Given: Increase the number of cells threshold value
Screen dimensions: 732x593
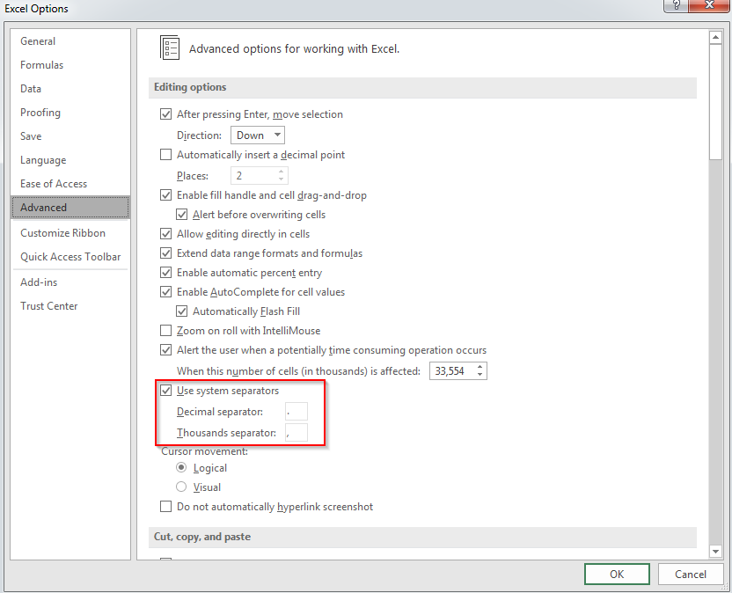Looking at the screenshot, I should click(x=480, y=367).
